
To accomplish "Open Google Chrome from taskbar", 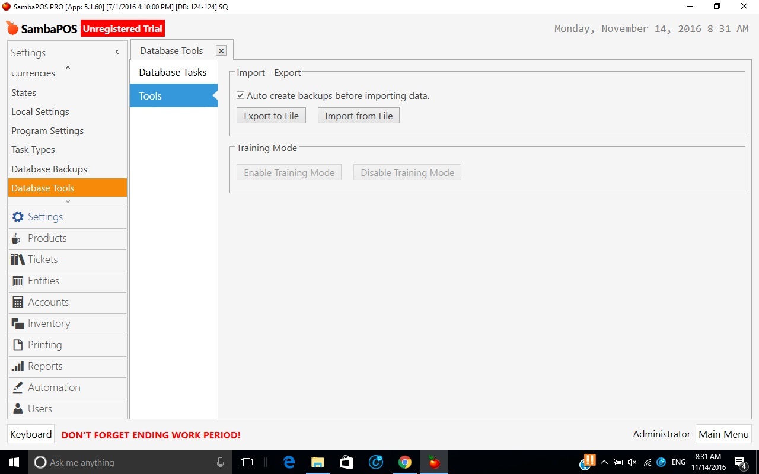I will click(405, 462).
